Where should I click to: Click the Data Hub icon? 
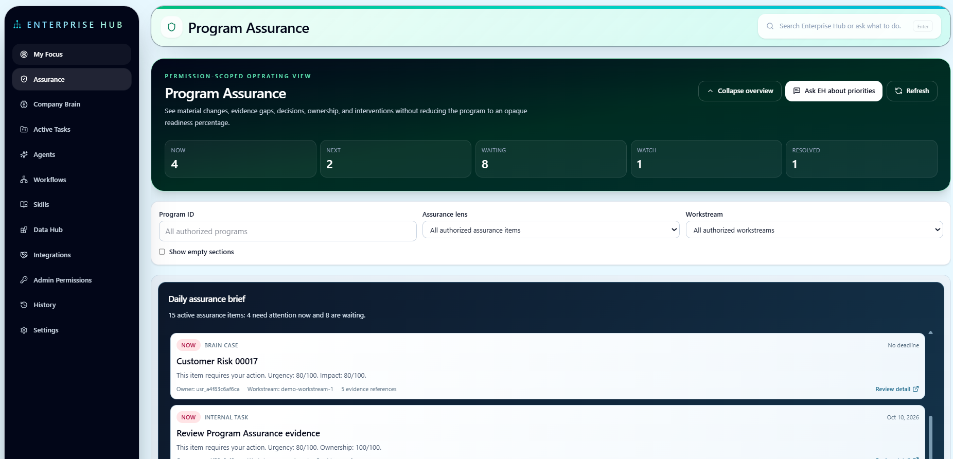click(x=24, y=229)
